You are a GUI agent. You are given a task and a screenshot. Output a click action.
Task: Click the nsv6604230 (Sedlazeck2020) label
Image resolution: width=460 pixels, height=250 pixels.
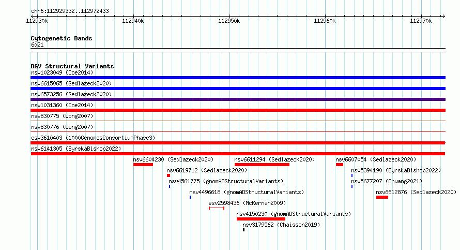coord(173,159)
